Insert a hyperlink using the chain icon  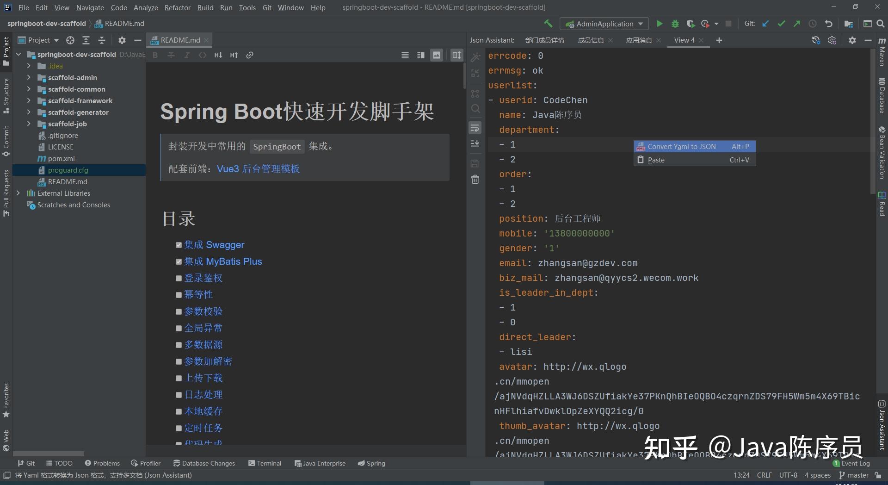pyautogui.click(x=250, y=55)
